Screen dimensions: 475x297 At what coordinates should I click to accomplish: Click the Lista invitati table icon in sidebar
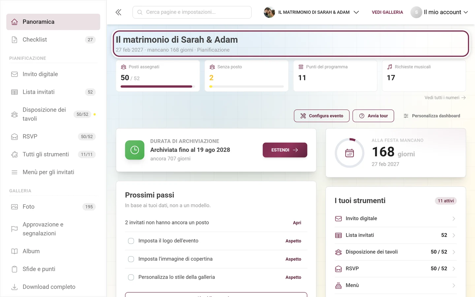click(x=15, y=92)
